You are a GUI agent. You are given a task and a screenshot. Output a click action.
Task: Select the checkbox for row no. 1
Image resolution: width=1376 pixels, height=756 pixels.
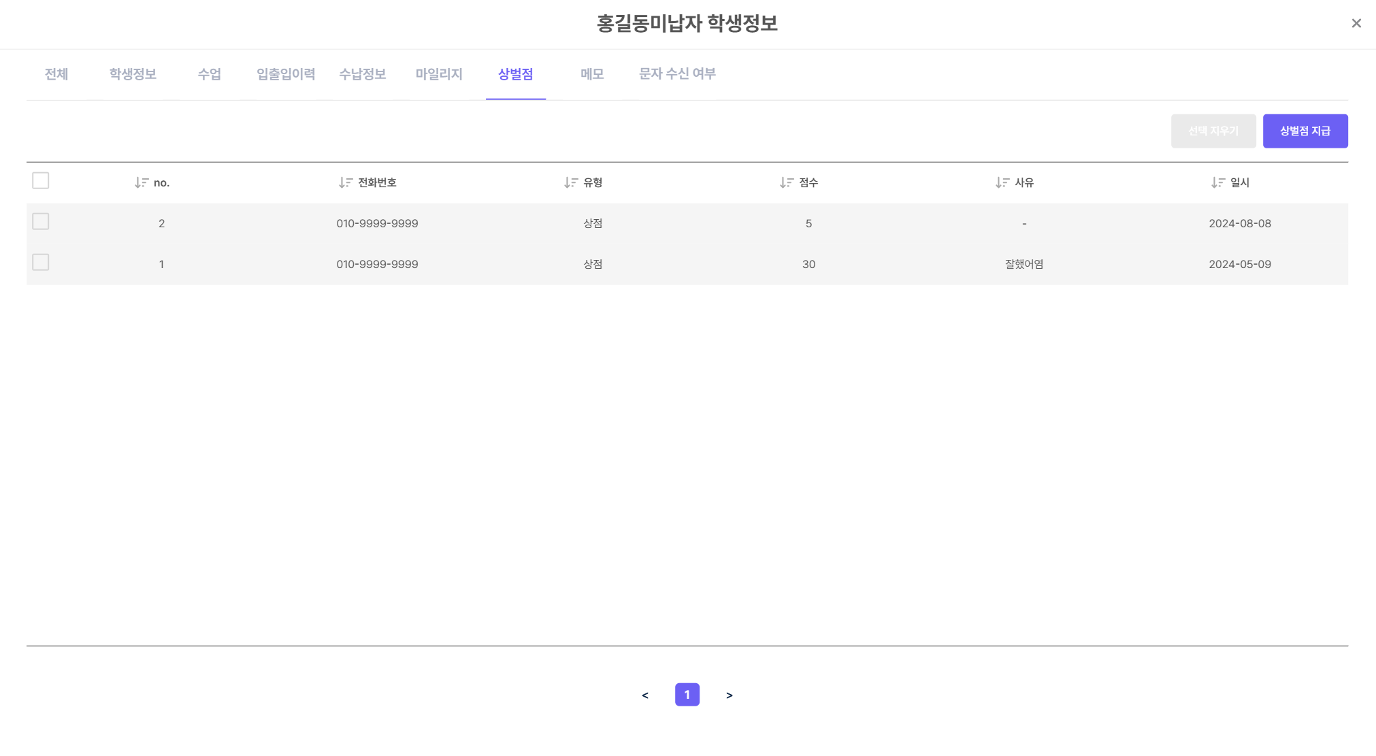(41, 263)
